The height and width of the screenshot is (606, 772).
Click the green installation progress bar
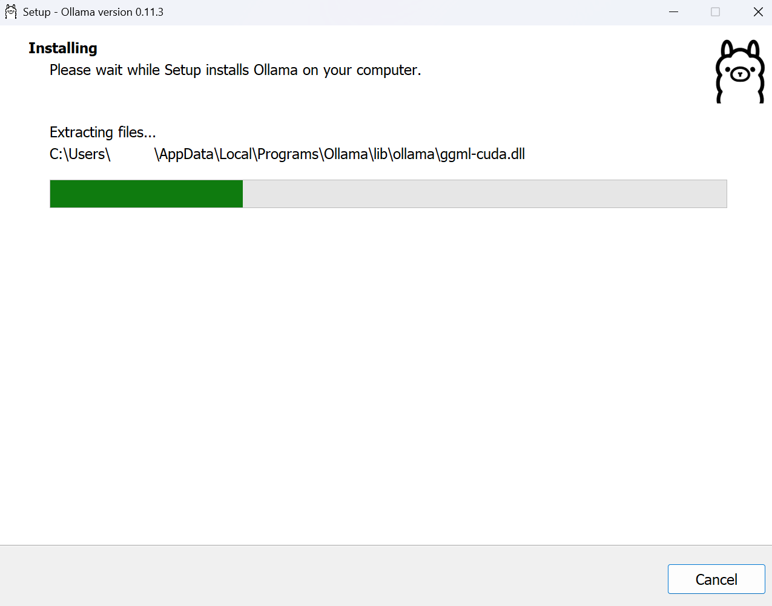(388, 194)
